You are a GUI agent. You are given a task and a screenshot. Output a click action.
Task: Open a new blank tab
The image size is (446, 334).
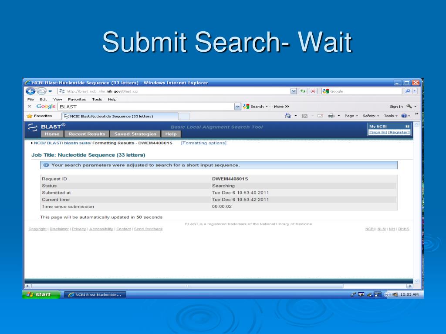click(184, 116)
